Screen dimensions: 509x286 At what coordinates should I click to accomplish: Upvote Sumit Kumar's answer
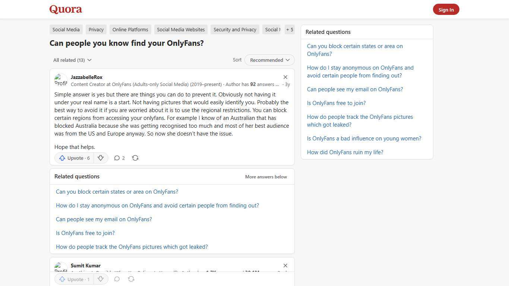pyautogui.click(x=74, y=279)
